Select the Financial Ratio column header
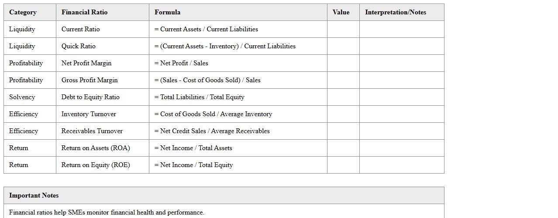This screenshot has width=558, height=218. click(84, 12)
